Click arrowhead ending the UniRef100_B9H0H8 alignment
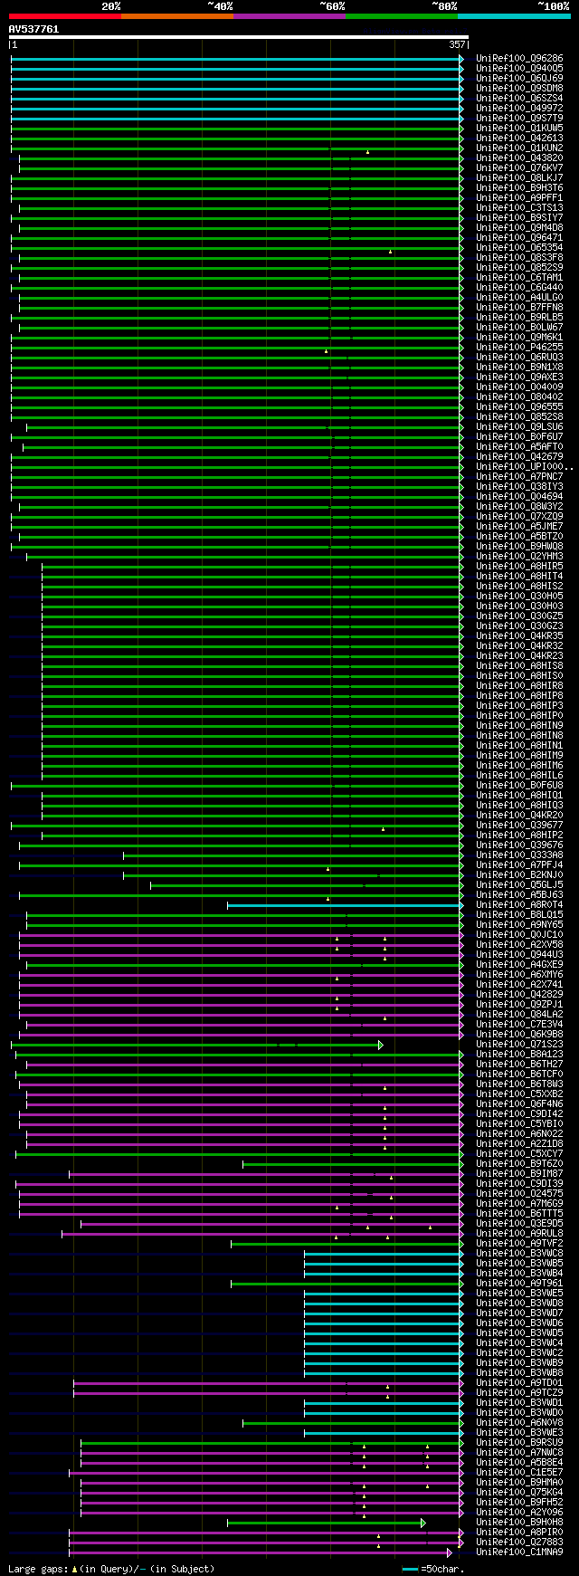Image resolution: width=579 pixels, height=1576 pixels. click(x=422, y=1523)
